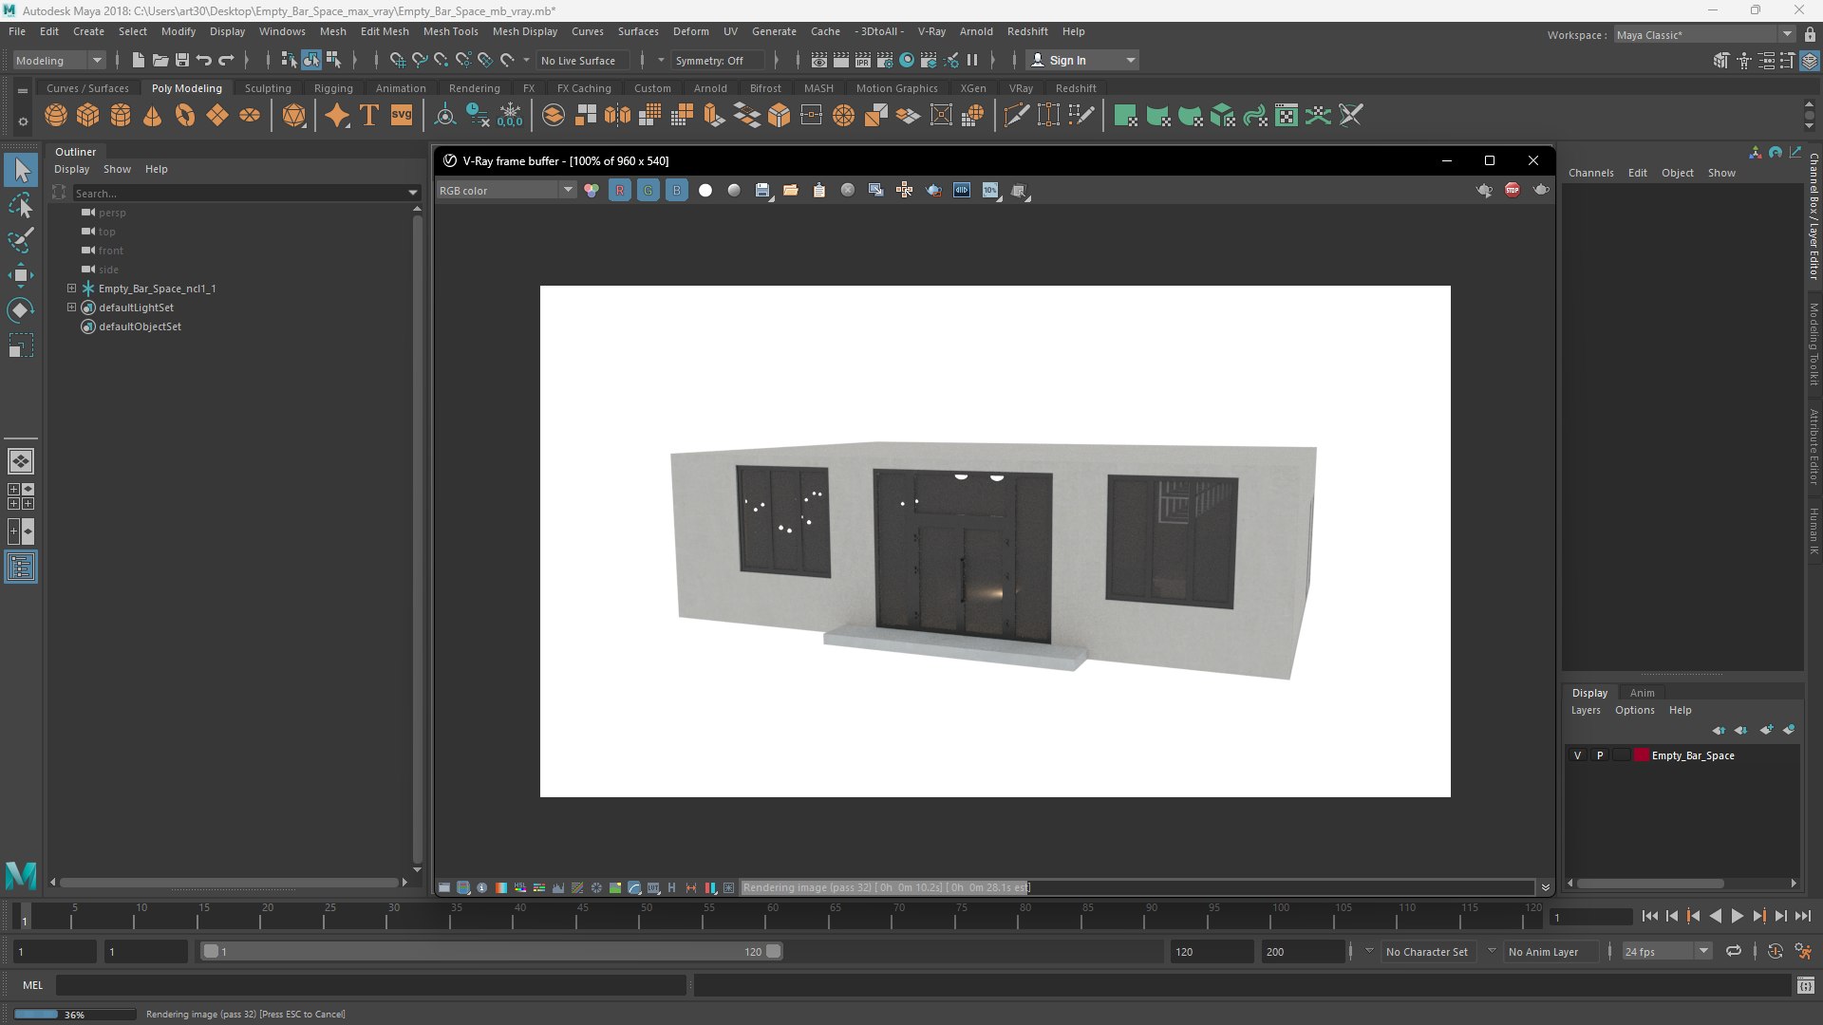Click the SVG import shelf icon
This screenshot has height=1025, width=1823.
coord(402,116)
